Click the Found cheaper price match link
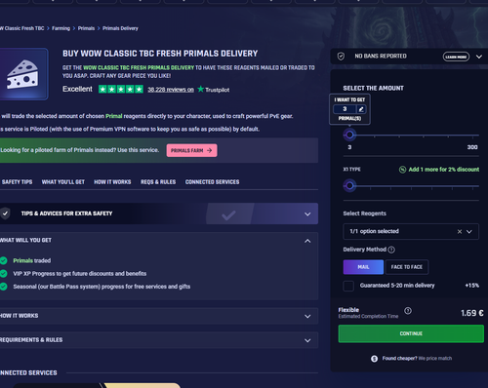This screenshot has height=388, width=488. (x=417, y=359)
